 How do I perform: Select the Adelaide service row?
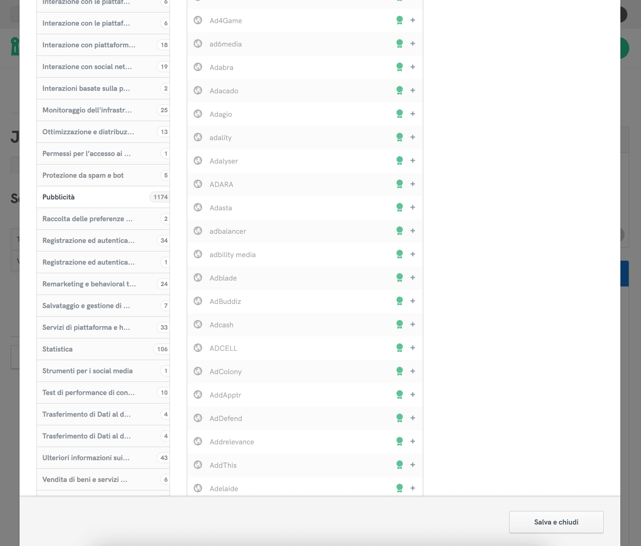point(224,489)
